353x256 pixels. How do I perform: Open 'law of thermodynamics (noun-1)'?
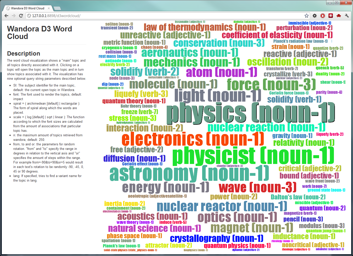[205, 27]
